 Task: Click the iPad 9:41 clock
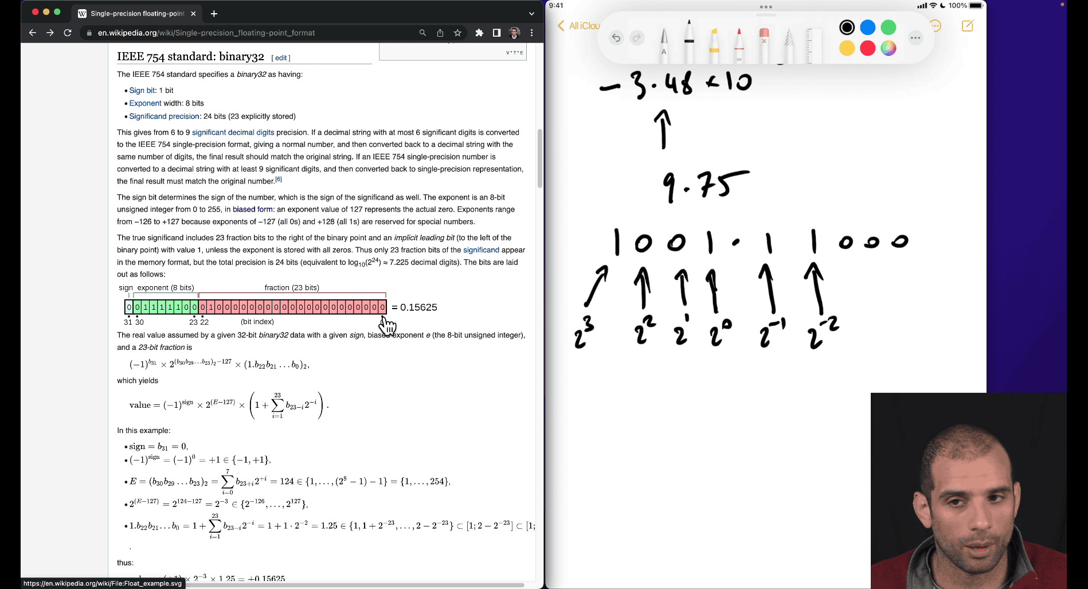pos(556,6)
